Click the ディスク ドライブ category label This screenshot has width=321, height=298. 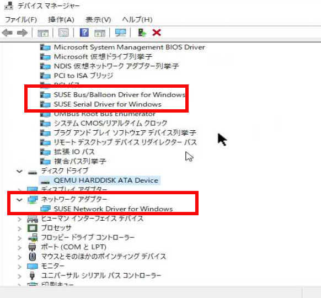65,171
